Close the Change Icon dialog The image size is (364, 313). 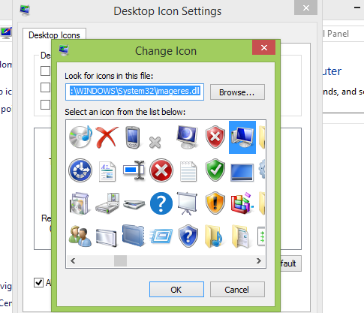click(x=264, y=47)
